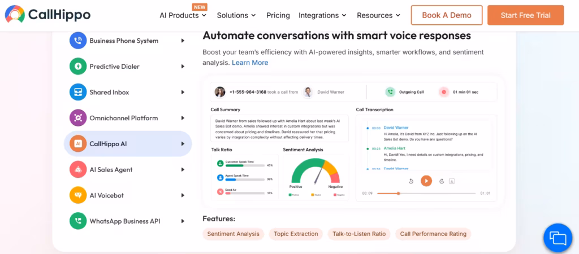This screenshot has width=579, height=254.
Task: Expand the WhatsApp Business API arrow
Action: 183,221
